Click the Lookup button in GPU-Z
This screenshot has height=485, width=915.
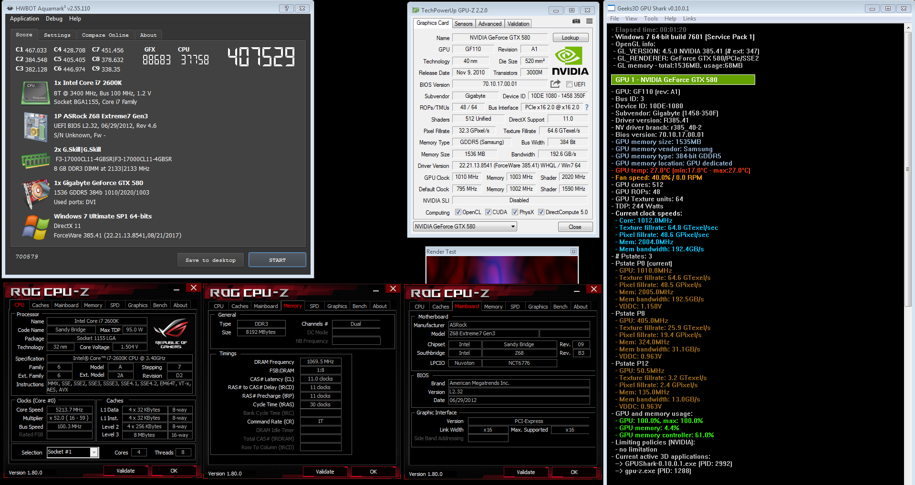pos(570,38)
